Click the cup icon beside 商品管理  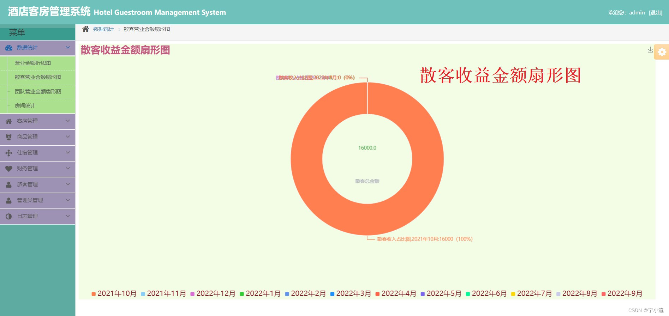pyautogui.click(x=9, y=137)
